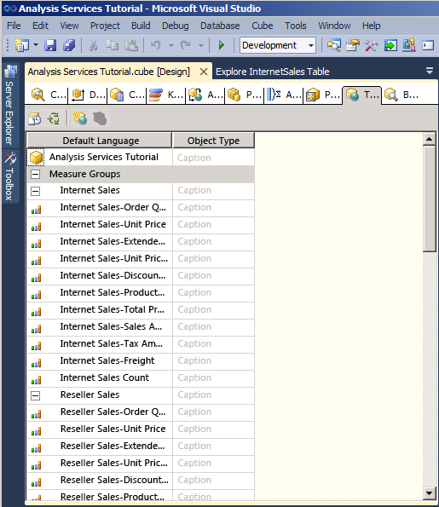The height and width of the screenshot is (507, 439).
Task: Click the Solution Explorer toolbar icon
Action: (x=334, y=45)
